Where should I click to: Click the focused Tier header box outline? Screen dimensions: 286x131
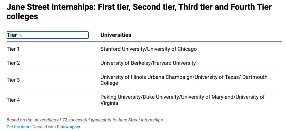[48, 35]
